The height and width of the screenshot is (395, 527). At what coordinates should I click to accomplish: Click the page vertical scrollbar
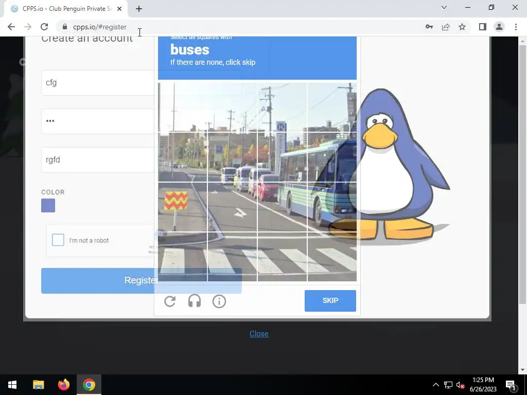click(x=522, y=175)
